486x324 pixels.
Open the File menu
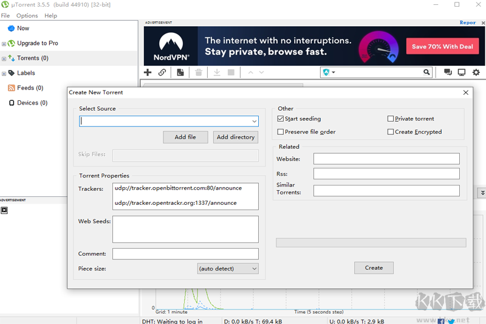(x=5, y=16)
